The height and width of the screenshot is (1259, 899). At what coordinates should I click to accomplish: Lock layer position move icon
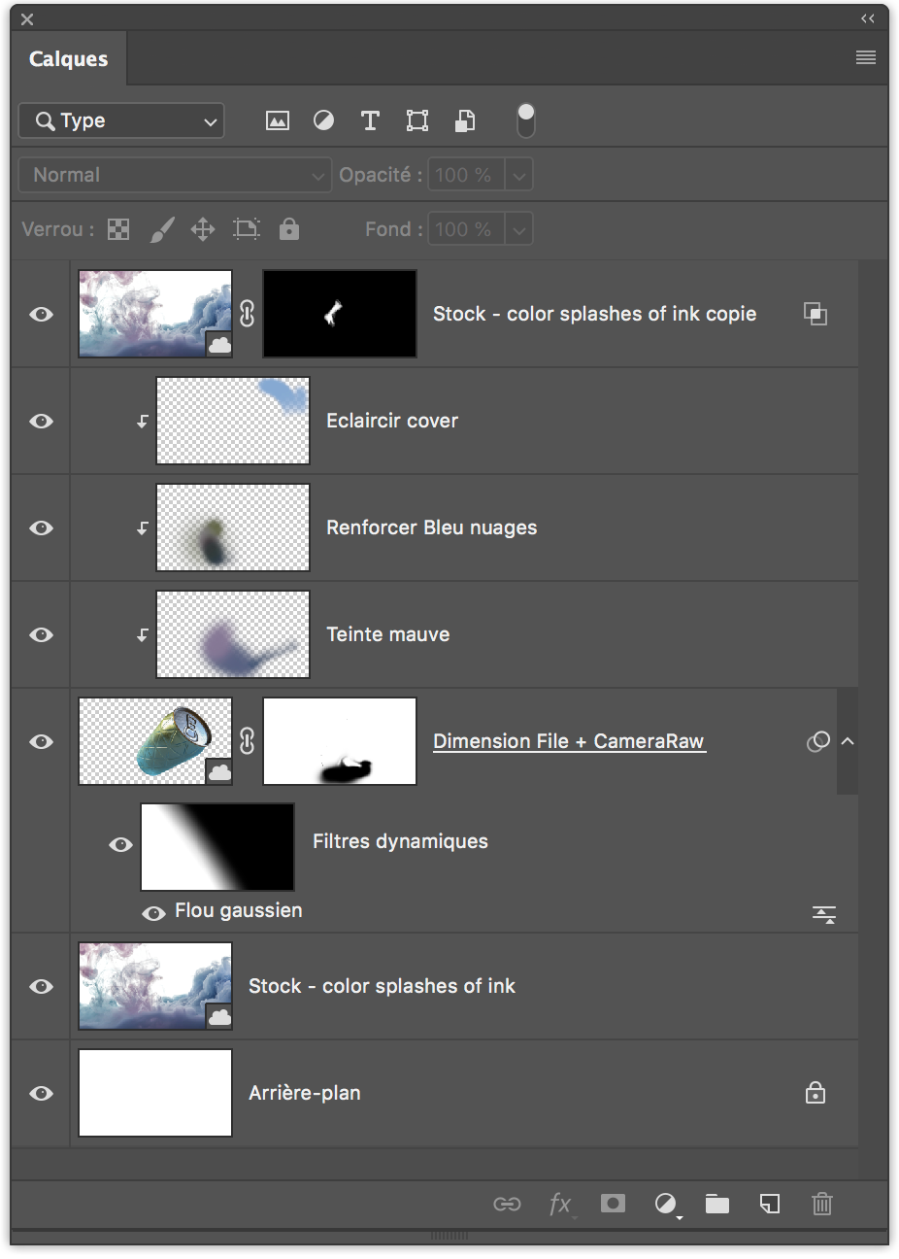tap(203, 229)
